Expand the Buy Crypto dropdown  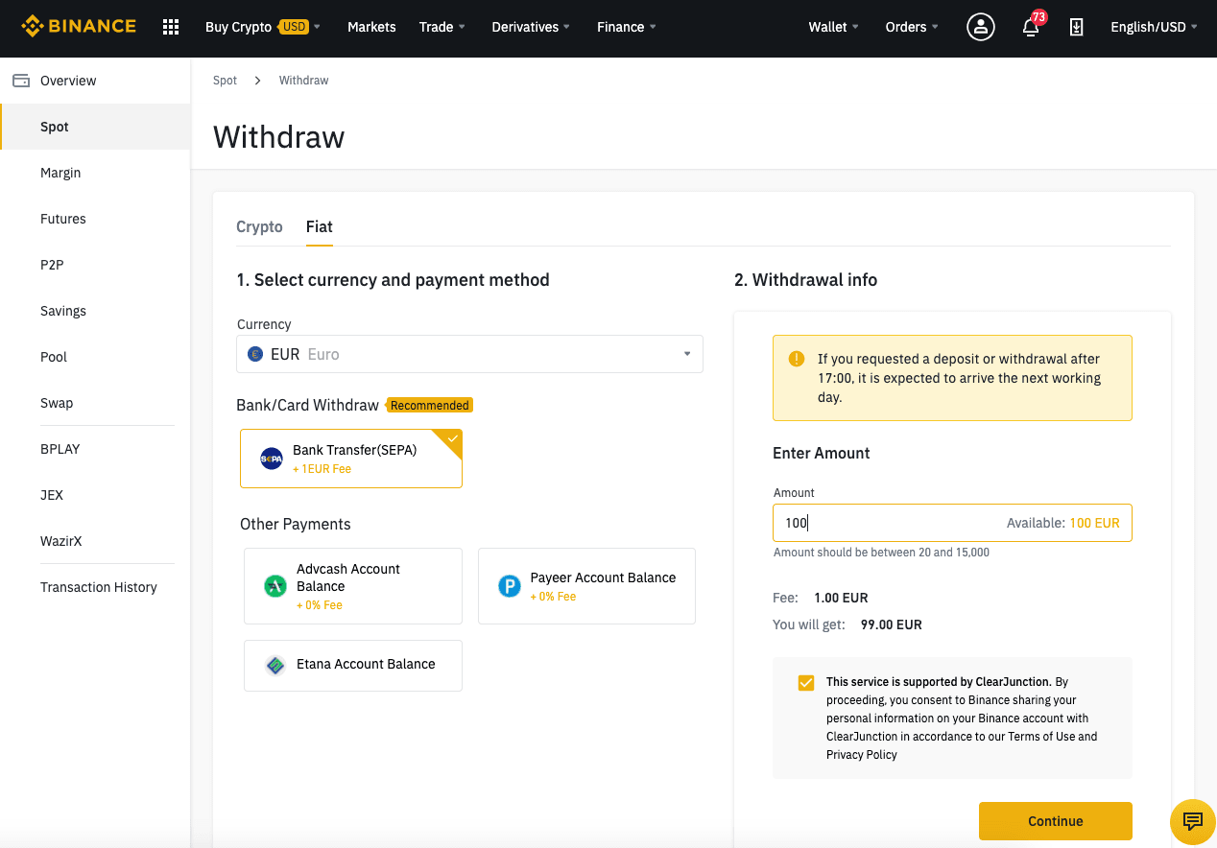click(x=263, y=27)
